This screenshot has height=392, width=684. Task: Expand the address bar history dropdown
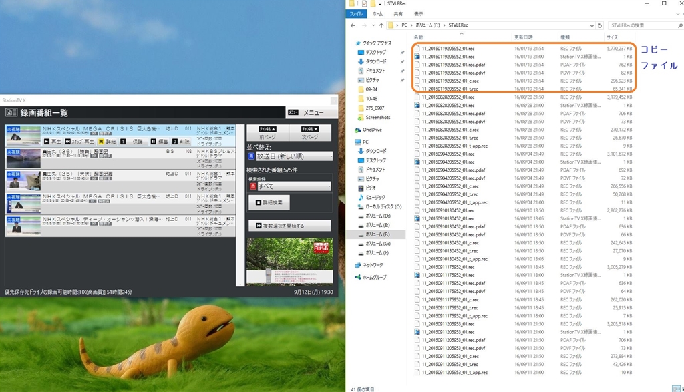(x=592, y=26)
